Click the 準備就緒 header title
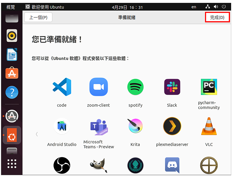The image size is (241, 179). (127, 18)
